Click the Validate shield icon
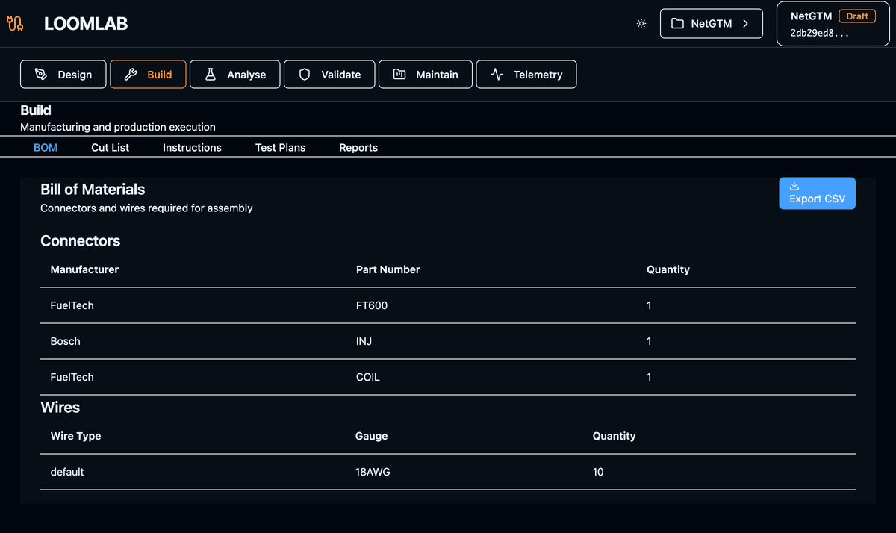The height and width of the screenshot is (533, 896). coord(305,74)
